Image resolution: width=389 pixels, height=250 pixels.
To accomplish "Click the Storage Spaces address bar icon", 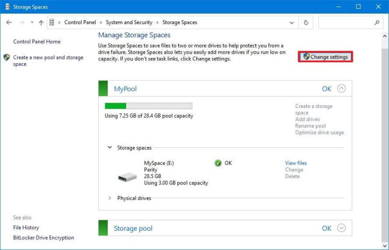I will point(52,22).
